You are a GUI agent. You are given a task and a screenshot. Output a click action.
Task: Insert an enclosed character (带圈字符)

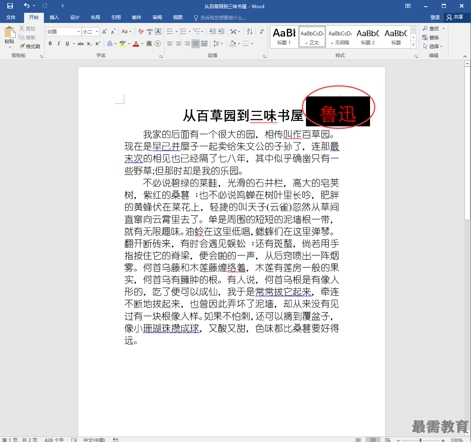pos(158,44)
